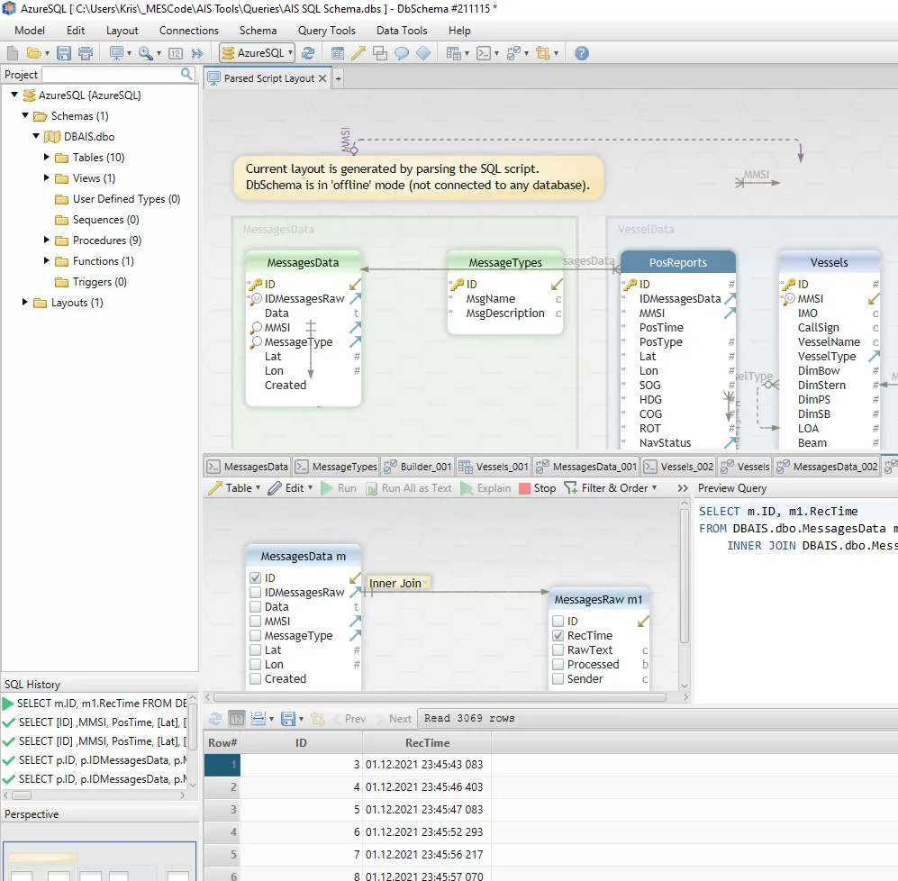Click the Save icon in main toolbar
The height and width of the screenshot is (881, 898).
coord(63,53)
